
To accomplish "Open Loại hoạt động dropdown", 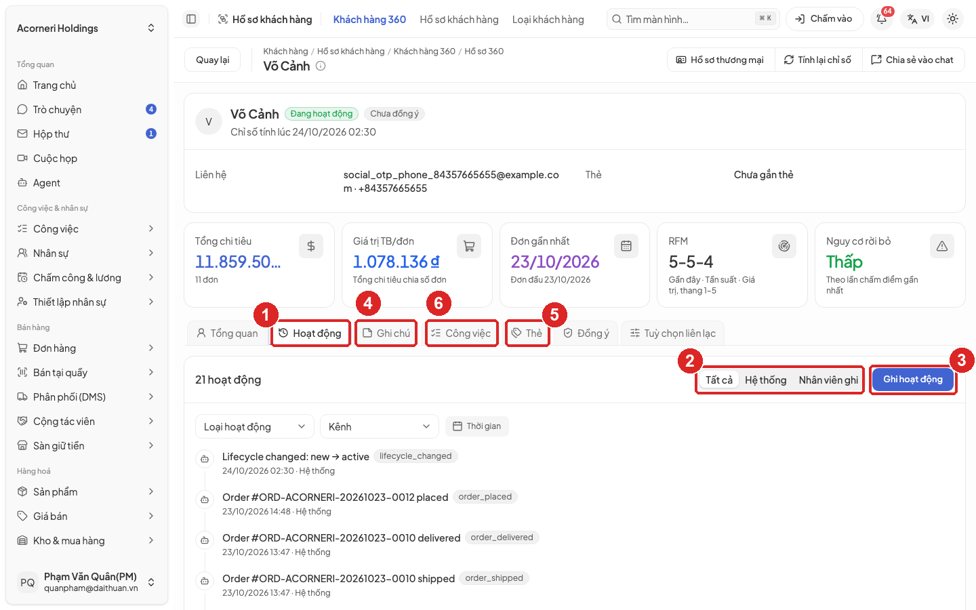I will (x=254, y=426).
